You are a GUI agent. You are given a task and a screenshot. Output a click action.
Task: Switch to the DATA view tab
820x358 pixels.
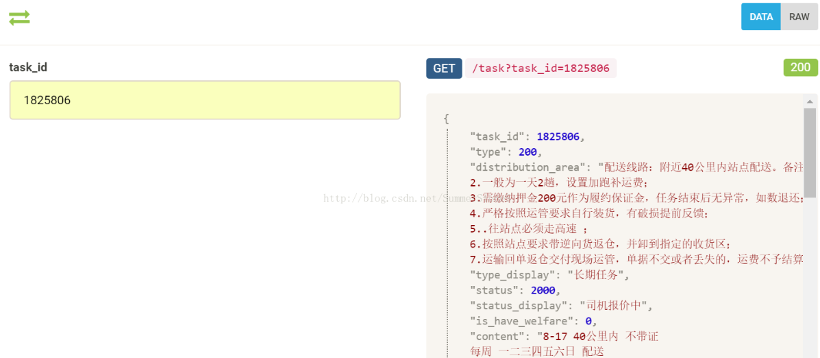click(x=761, y=16)
